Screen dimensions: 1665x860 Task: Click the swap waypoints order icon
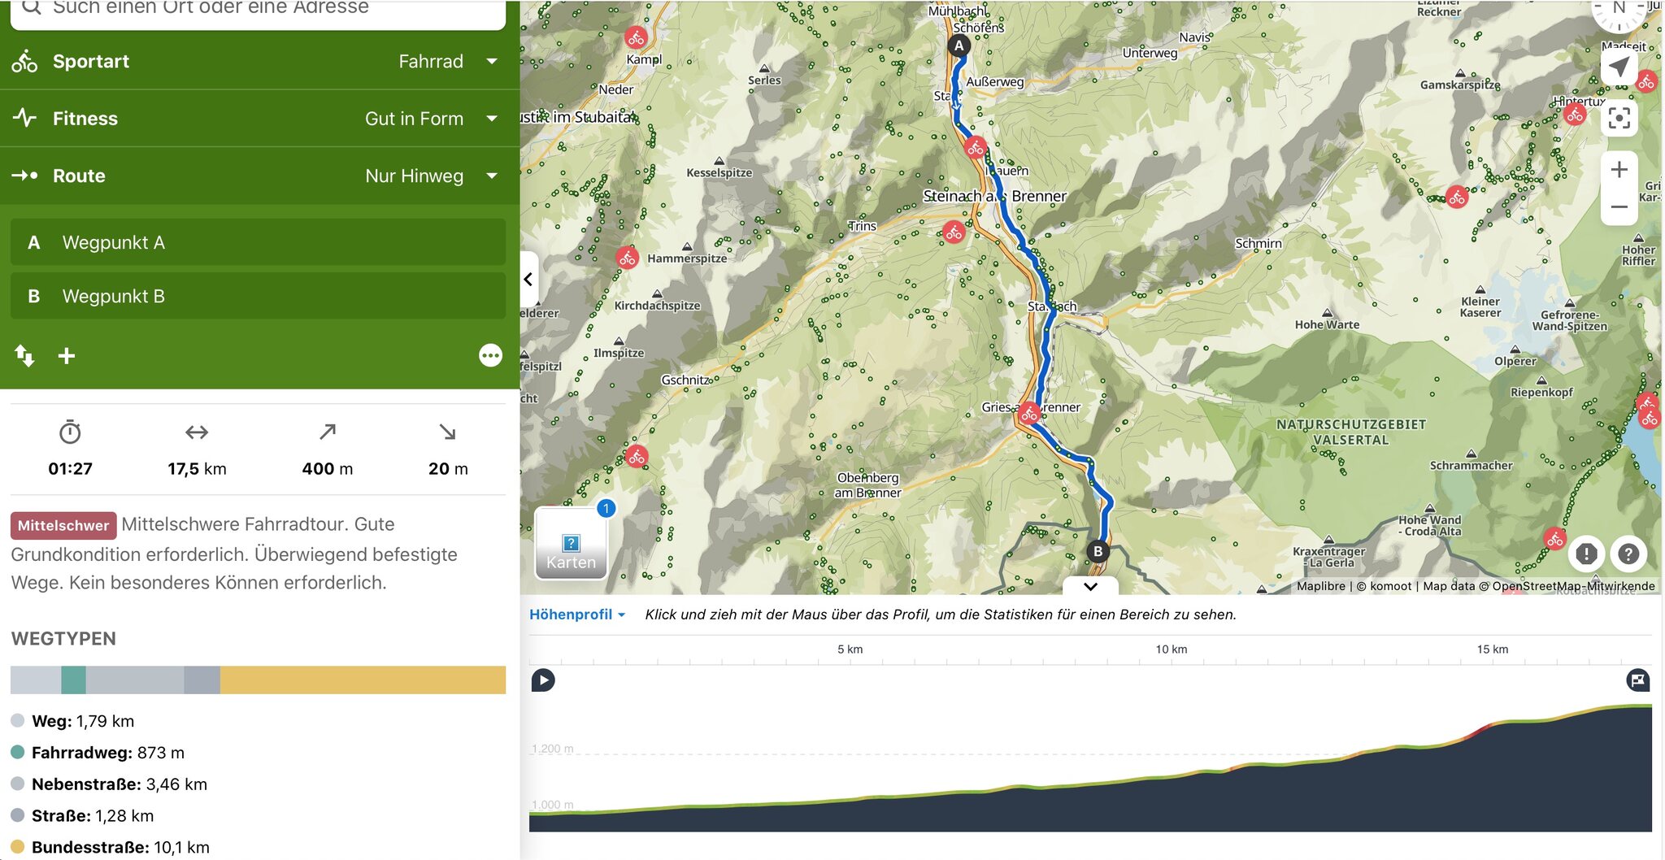[x=24, y=355]
